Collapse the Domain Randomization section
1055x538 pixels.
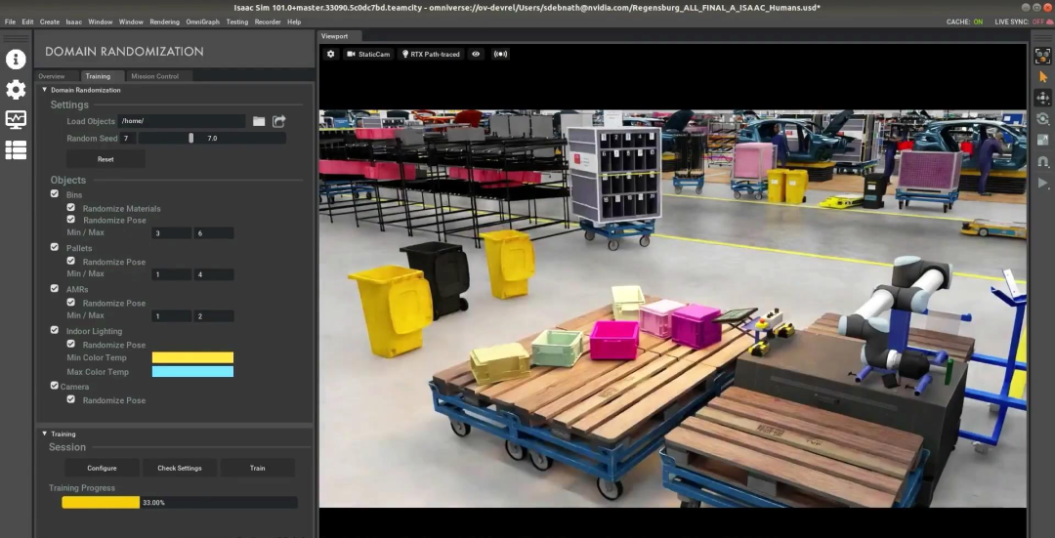(44, 90)
